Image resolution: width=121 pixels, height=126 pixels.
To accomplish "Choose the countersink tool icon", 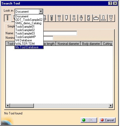I will [x=81, y=18].
